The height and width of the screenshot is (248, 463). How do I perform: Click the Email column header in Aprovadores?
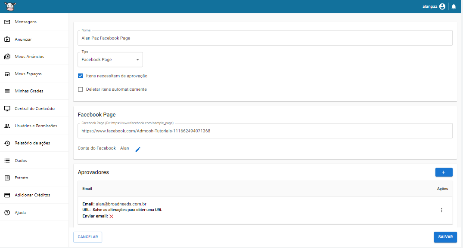pos(87,189)
